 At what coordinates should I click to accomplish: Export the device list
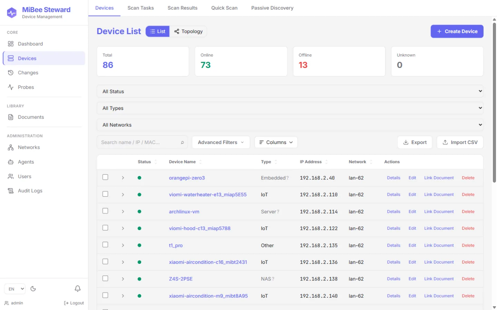pyautogui.click(x=415, y=142)
